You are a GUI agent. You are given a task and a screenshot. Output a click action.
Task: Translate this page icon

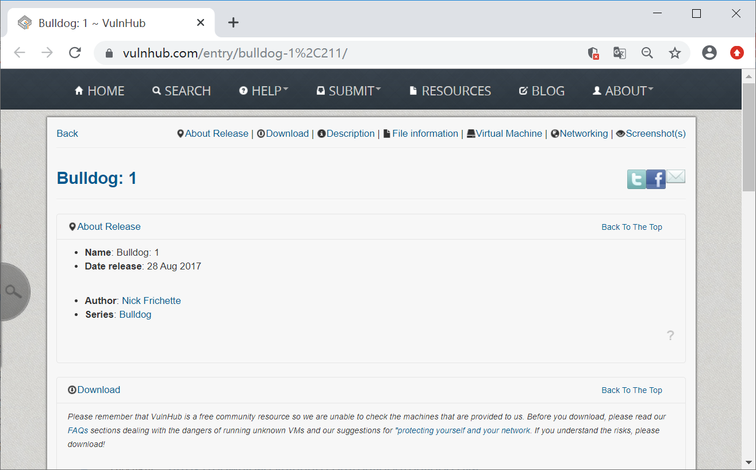coord(619,53)
